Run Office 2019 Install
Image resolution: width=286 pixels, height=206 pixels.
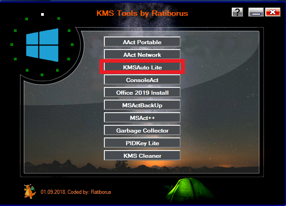(142, 92)
